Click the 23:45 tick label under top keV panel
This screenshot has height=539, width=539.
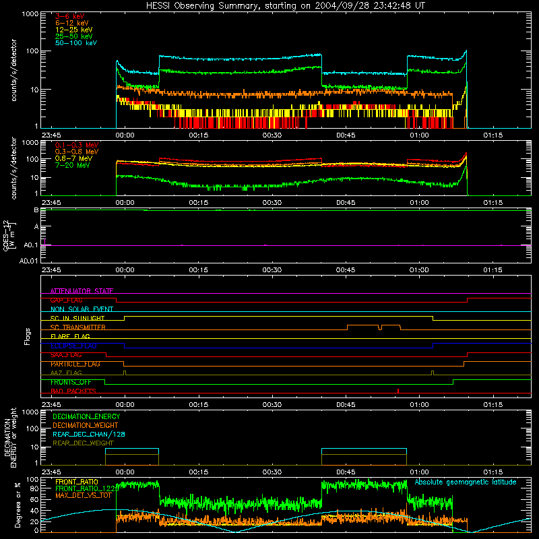click(51, 135)
